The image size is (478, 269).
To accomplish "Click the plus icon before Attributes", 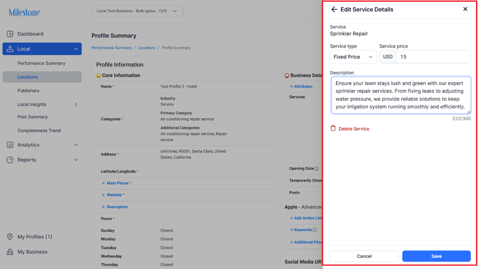I will point(292,86).
